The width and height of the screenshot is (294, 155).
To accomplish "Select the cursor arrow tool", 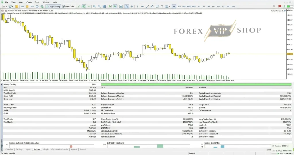I will 127,7.
